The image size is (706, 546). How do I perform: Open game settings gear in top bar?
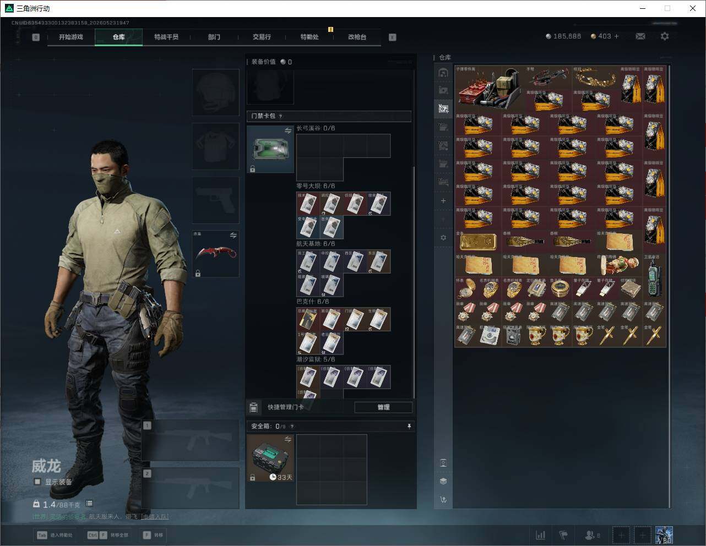[665, 36]
